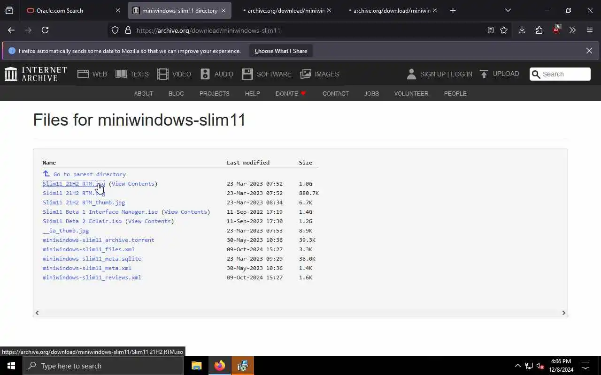The image size is (601, 375).
Task: Click right arrow of horizontal scrollbar
Action: [564, 313]
